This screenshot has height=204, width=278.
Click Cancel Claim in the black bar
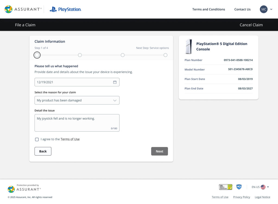tap(251, 25)
